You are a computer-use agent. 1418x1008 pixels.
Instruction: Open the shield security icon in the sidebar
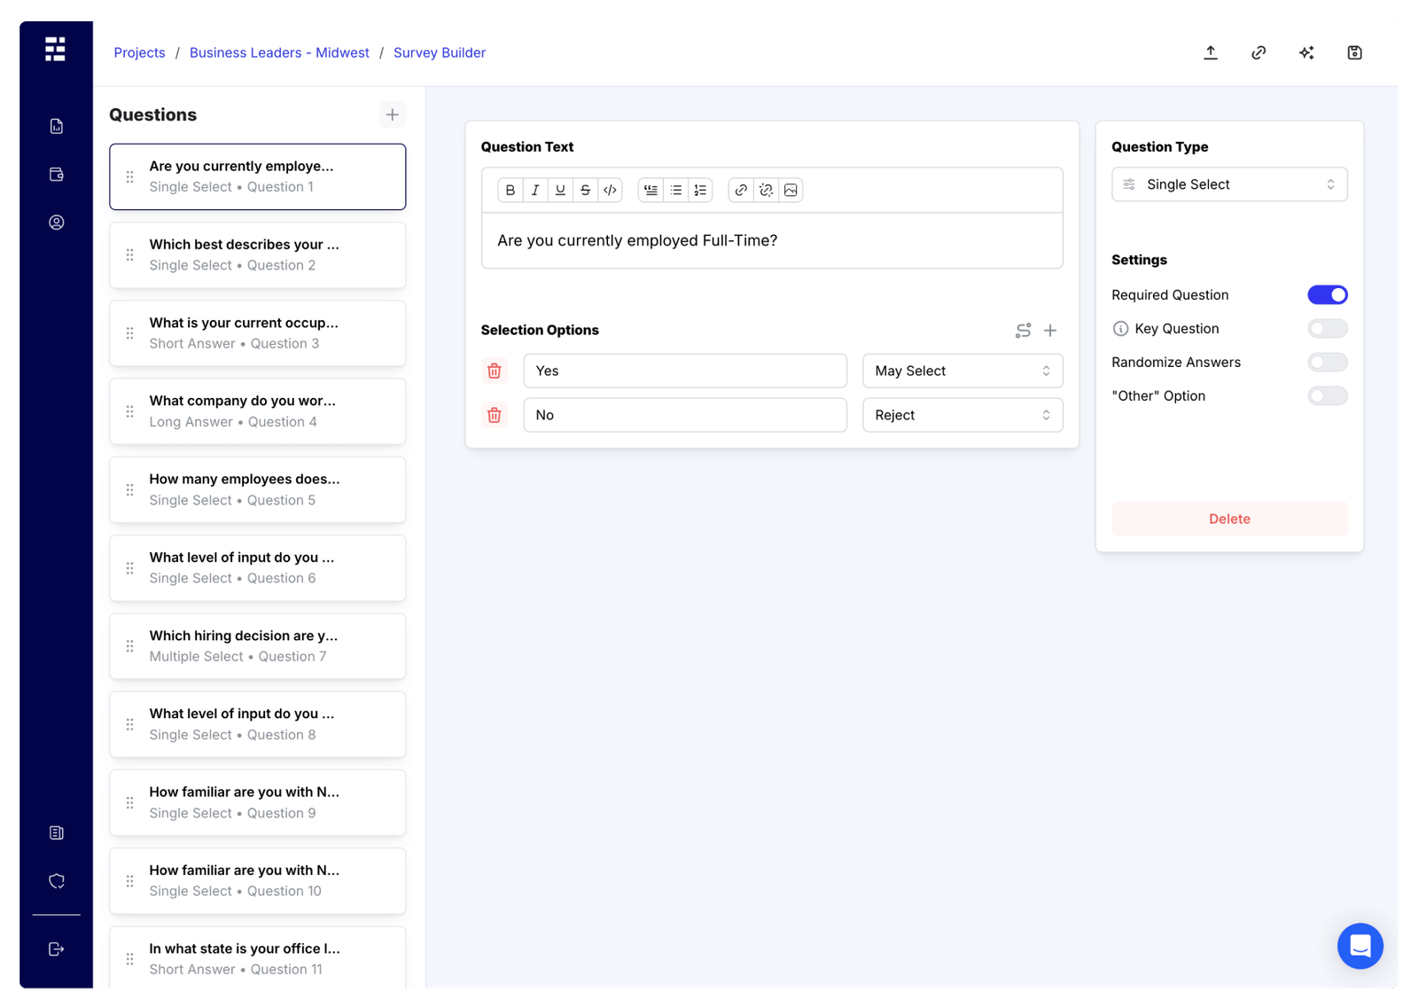pyautogui.click(x=57, y=880)
